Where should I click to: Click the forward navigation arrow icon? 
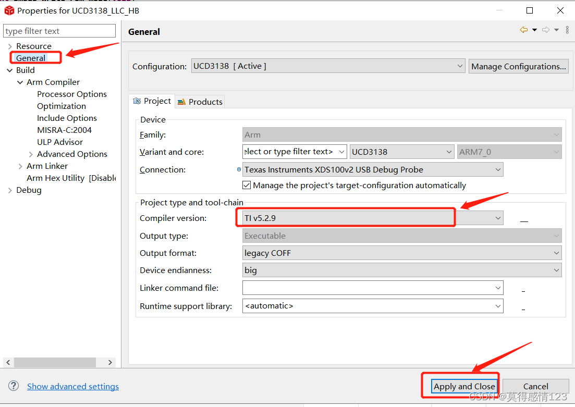(546, 30)
